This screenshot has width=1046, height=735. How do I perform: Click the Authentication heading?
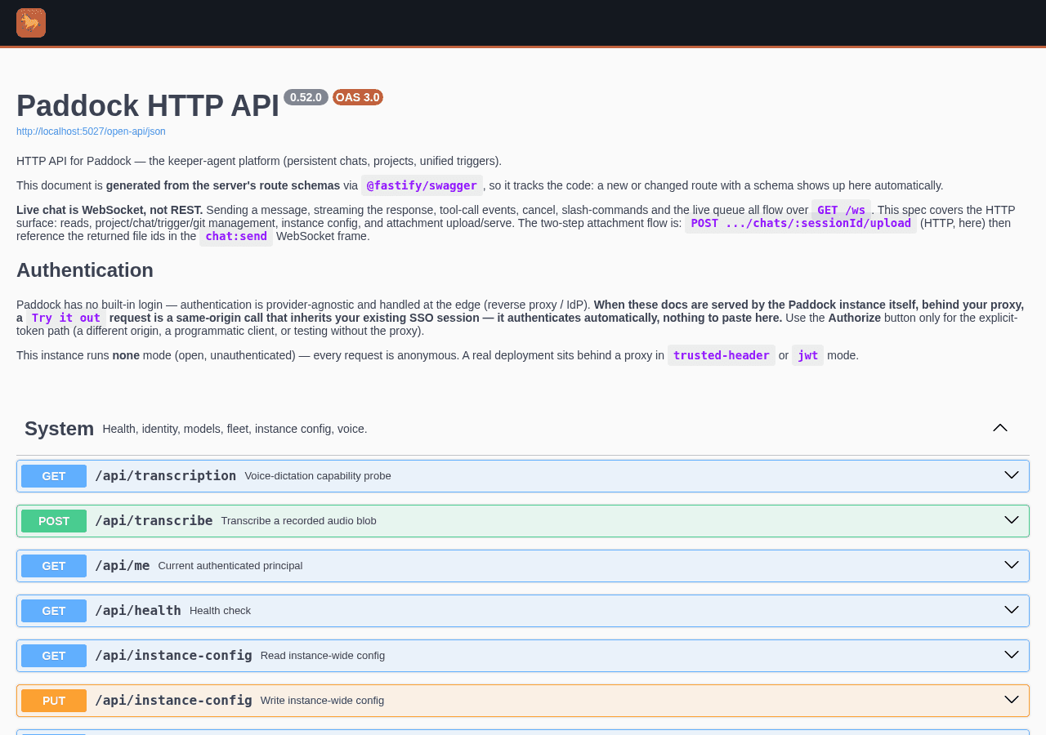coord(85,270)
